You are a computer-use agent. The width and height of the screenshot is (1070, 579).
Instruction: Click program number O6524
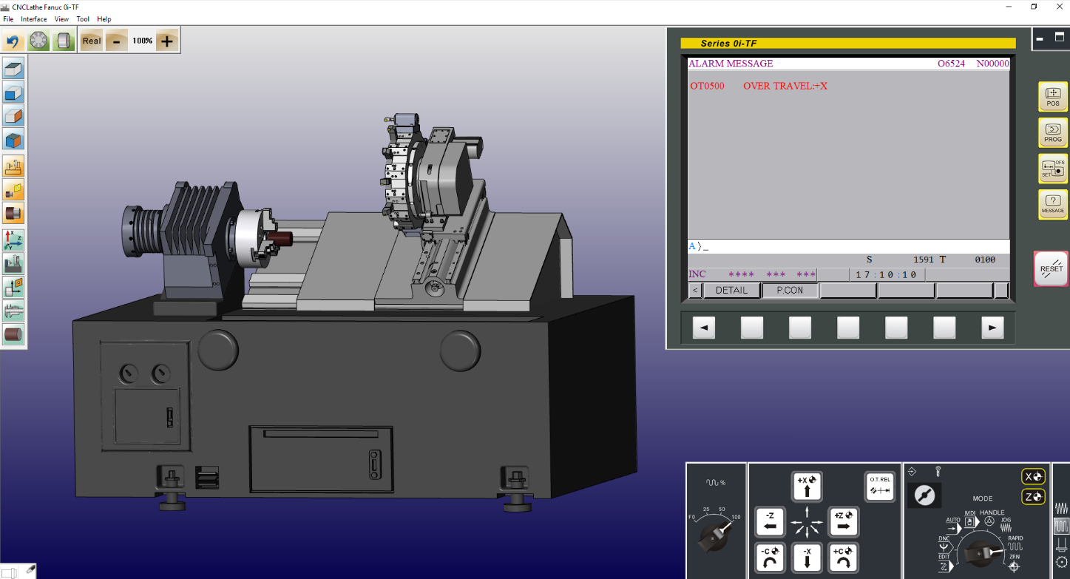pyautogui.click(x=951, y=64)
